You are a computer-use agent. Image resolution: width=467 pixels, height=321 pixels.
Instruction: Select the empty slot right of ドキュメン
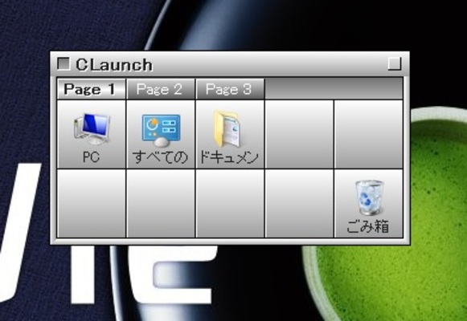click(x=299, y=135)
